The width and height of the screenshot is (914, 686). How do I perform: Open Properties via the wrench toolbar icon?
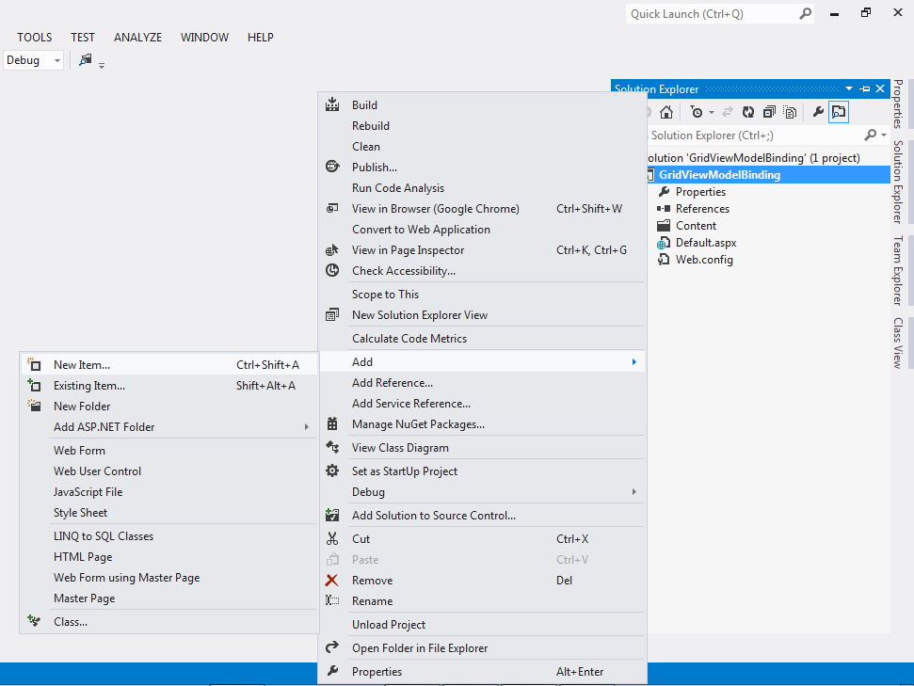tap(818, 112)
